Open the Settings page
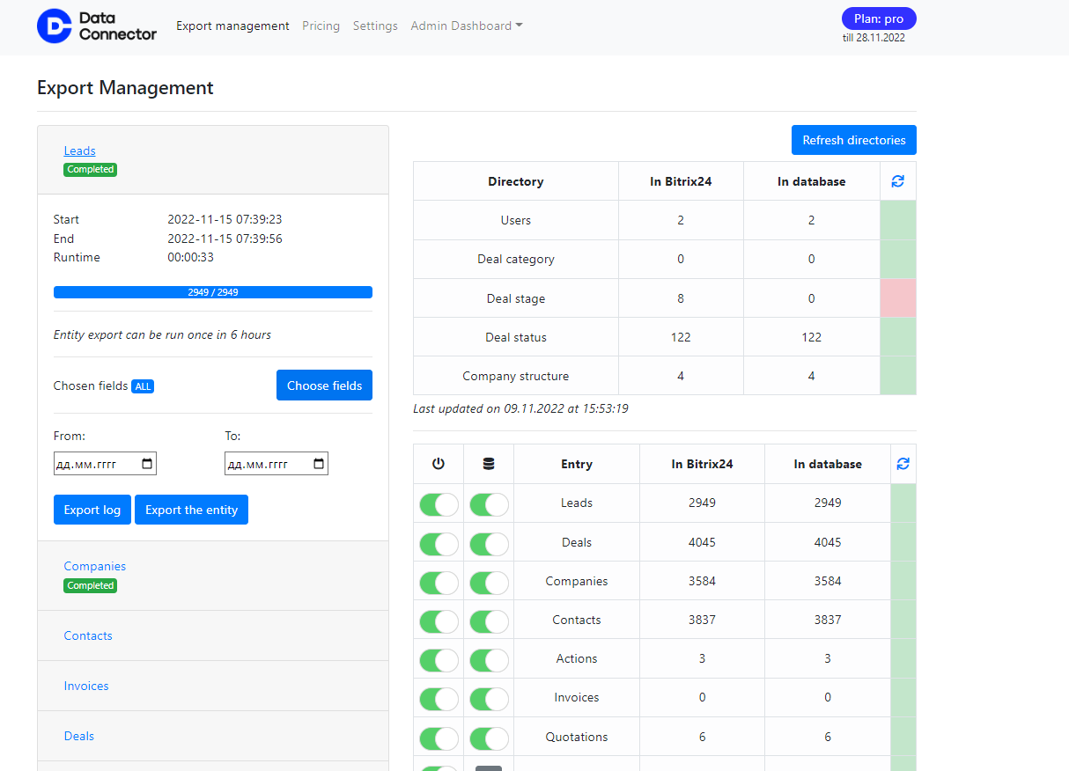The height and width of the screenshot is (771, 1069). pyautogui.click(x=375, y=26)
